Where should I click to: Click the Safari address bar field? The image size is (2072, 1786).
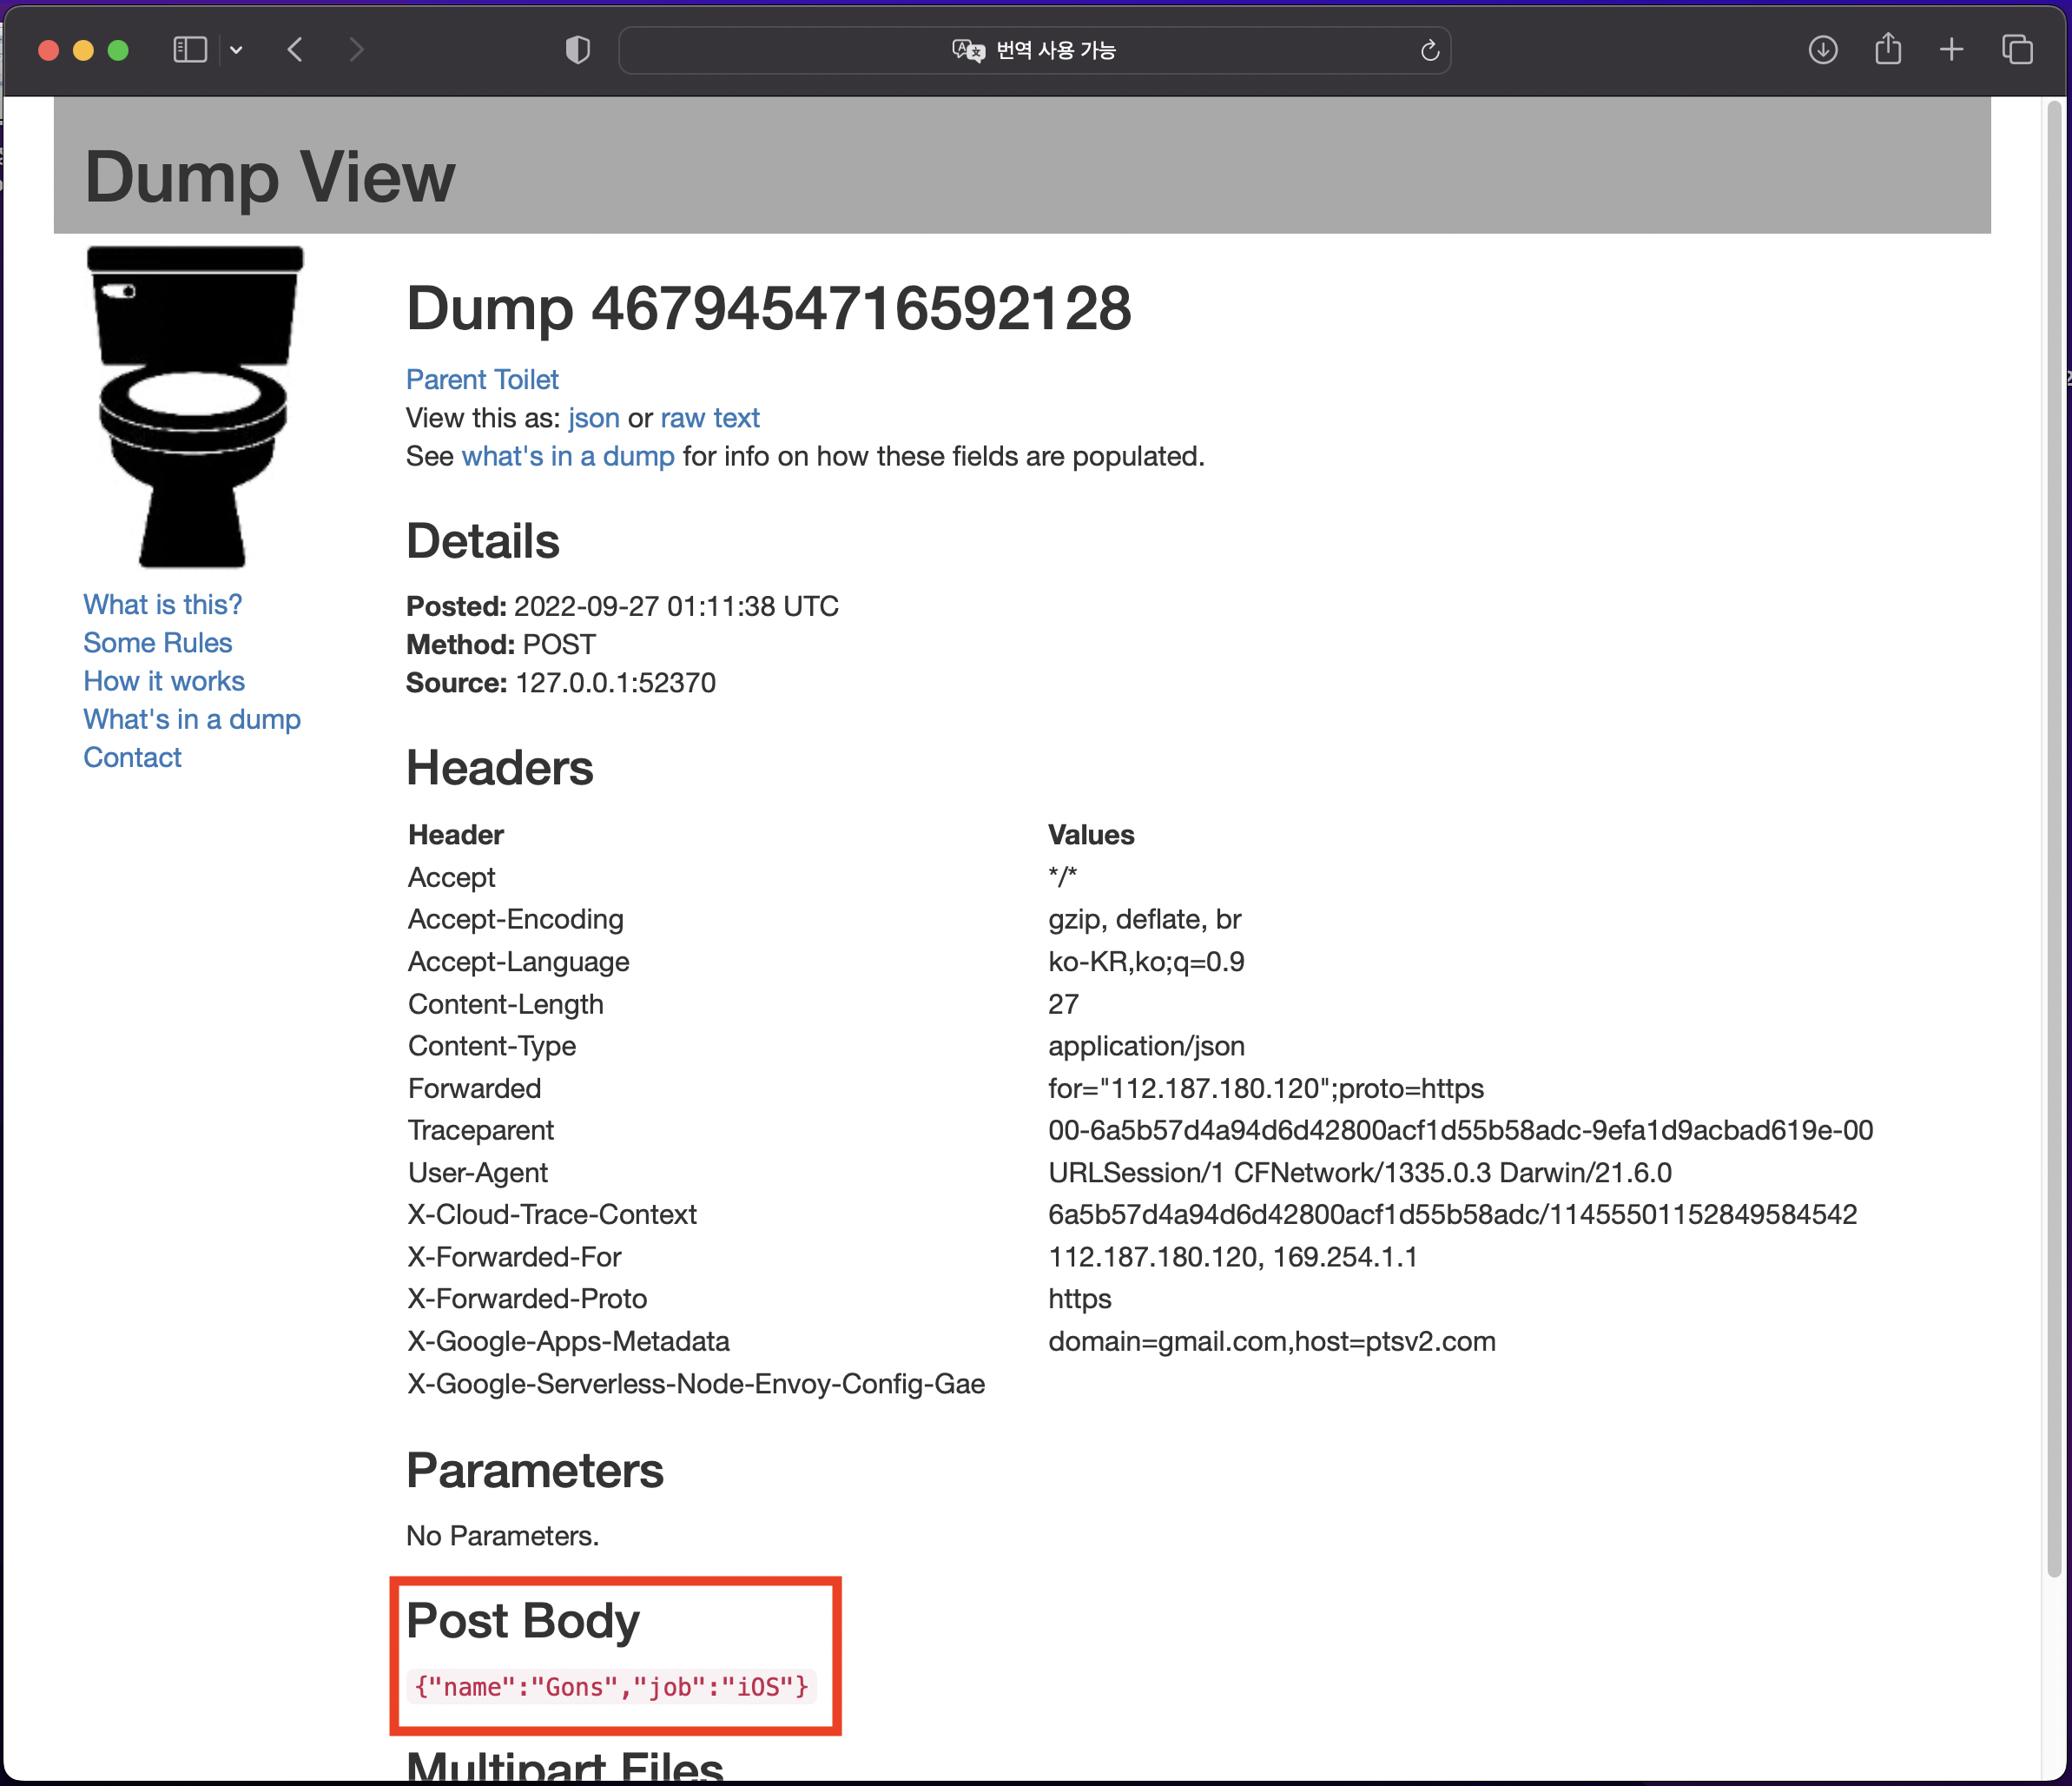(1200, 50)
